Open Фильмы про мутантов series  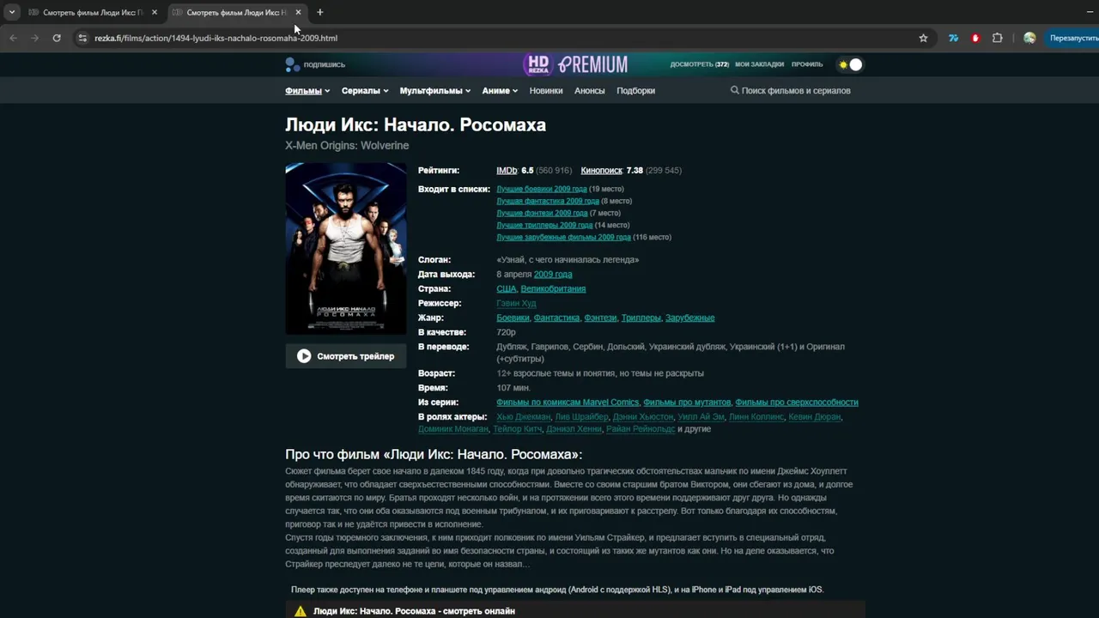[687, 403]
